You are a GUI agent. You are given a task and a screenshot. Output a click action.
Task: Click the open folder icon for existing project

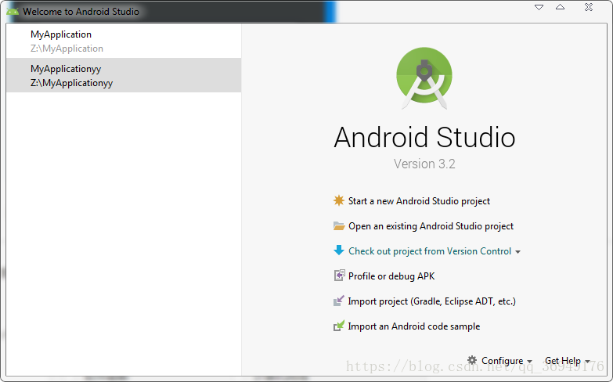tap(338, 226)
